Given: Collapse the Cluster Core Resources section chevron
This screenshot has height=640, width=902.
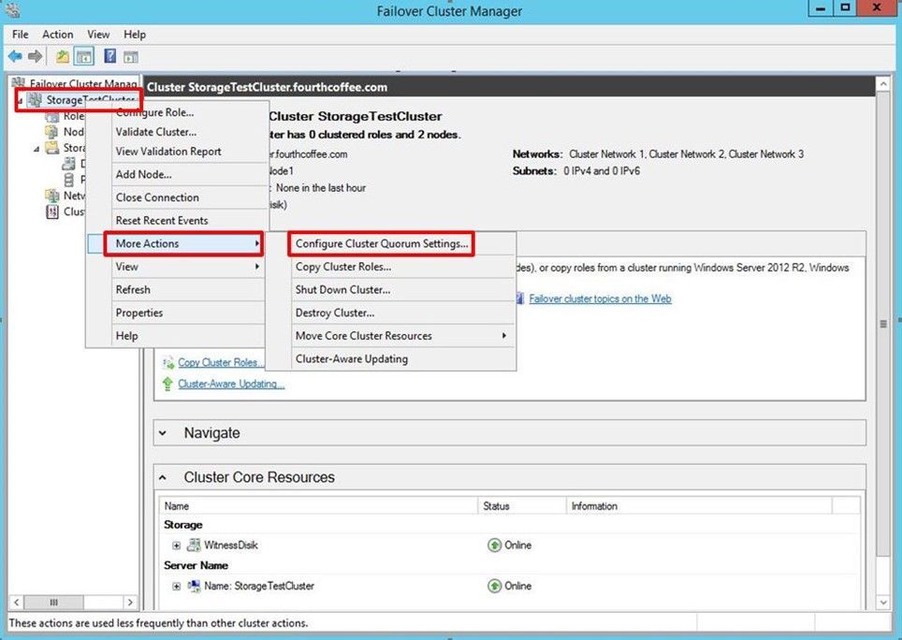Looking at the screenshot, I should coord(164,477).
